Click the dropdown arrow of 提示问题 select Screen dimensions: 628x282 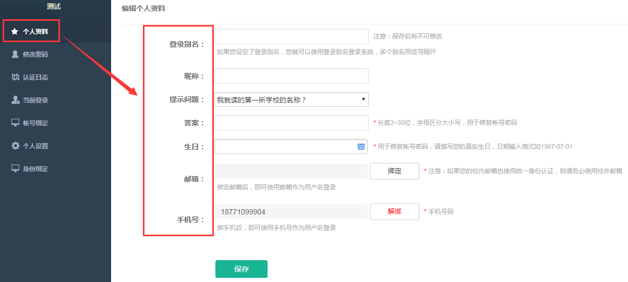point(363,99)
